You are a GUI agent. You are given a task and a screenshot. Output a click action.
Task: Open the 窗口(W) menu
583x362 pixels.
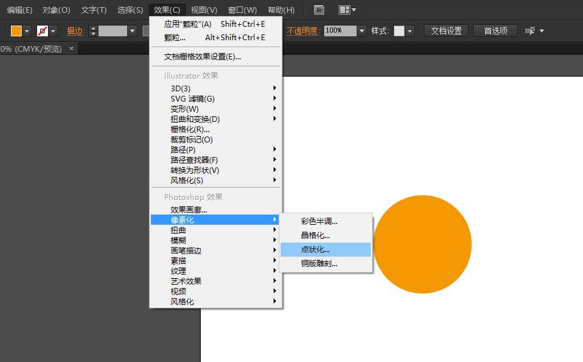pyautogui.click(x=242, y=10)
